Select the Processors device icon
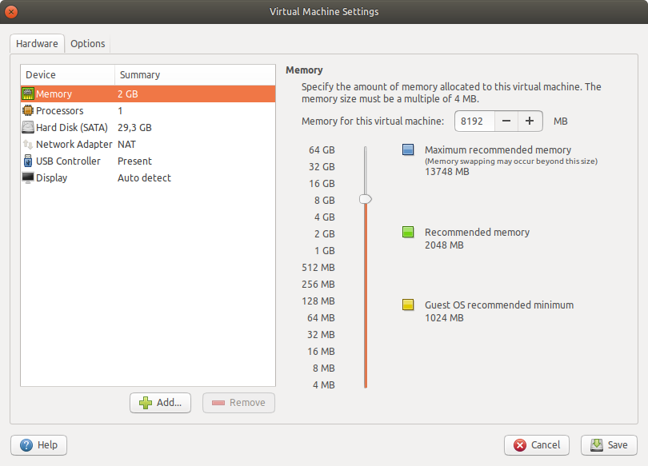 coord(28,110)
